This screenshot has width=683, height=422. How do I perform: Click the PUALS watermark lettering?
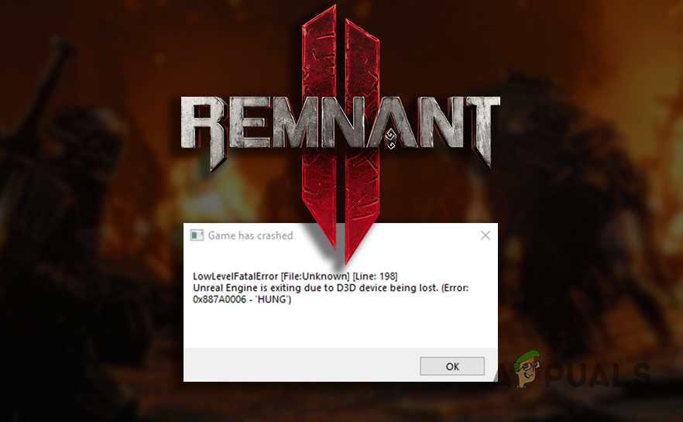tap(598, 375)
